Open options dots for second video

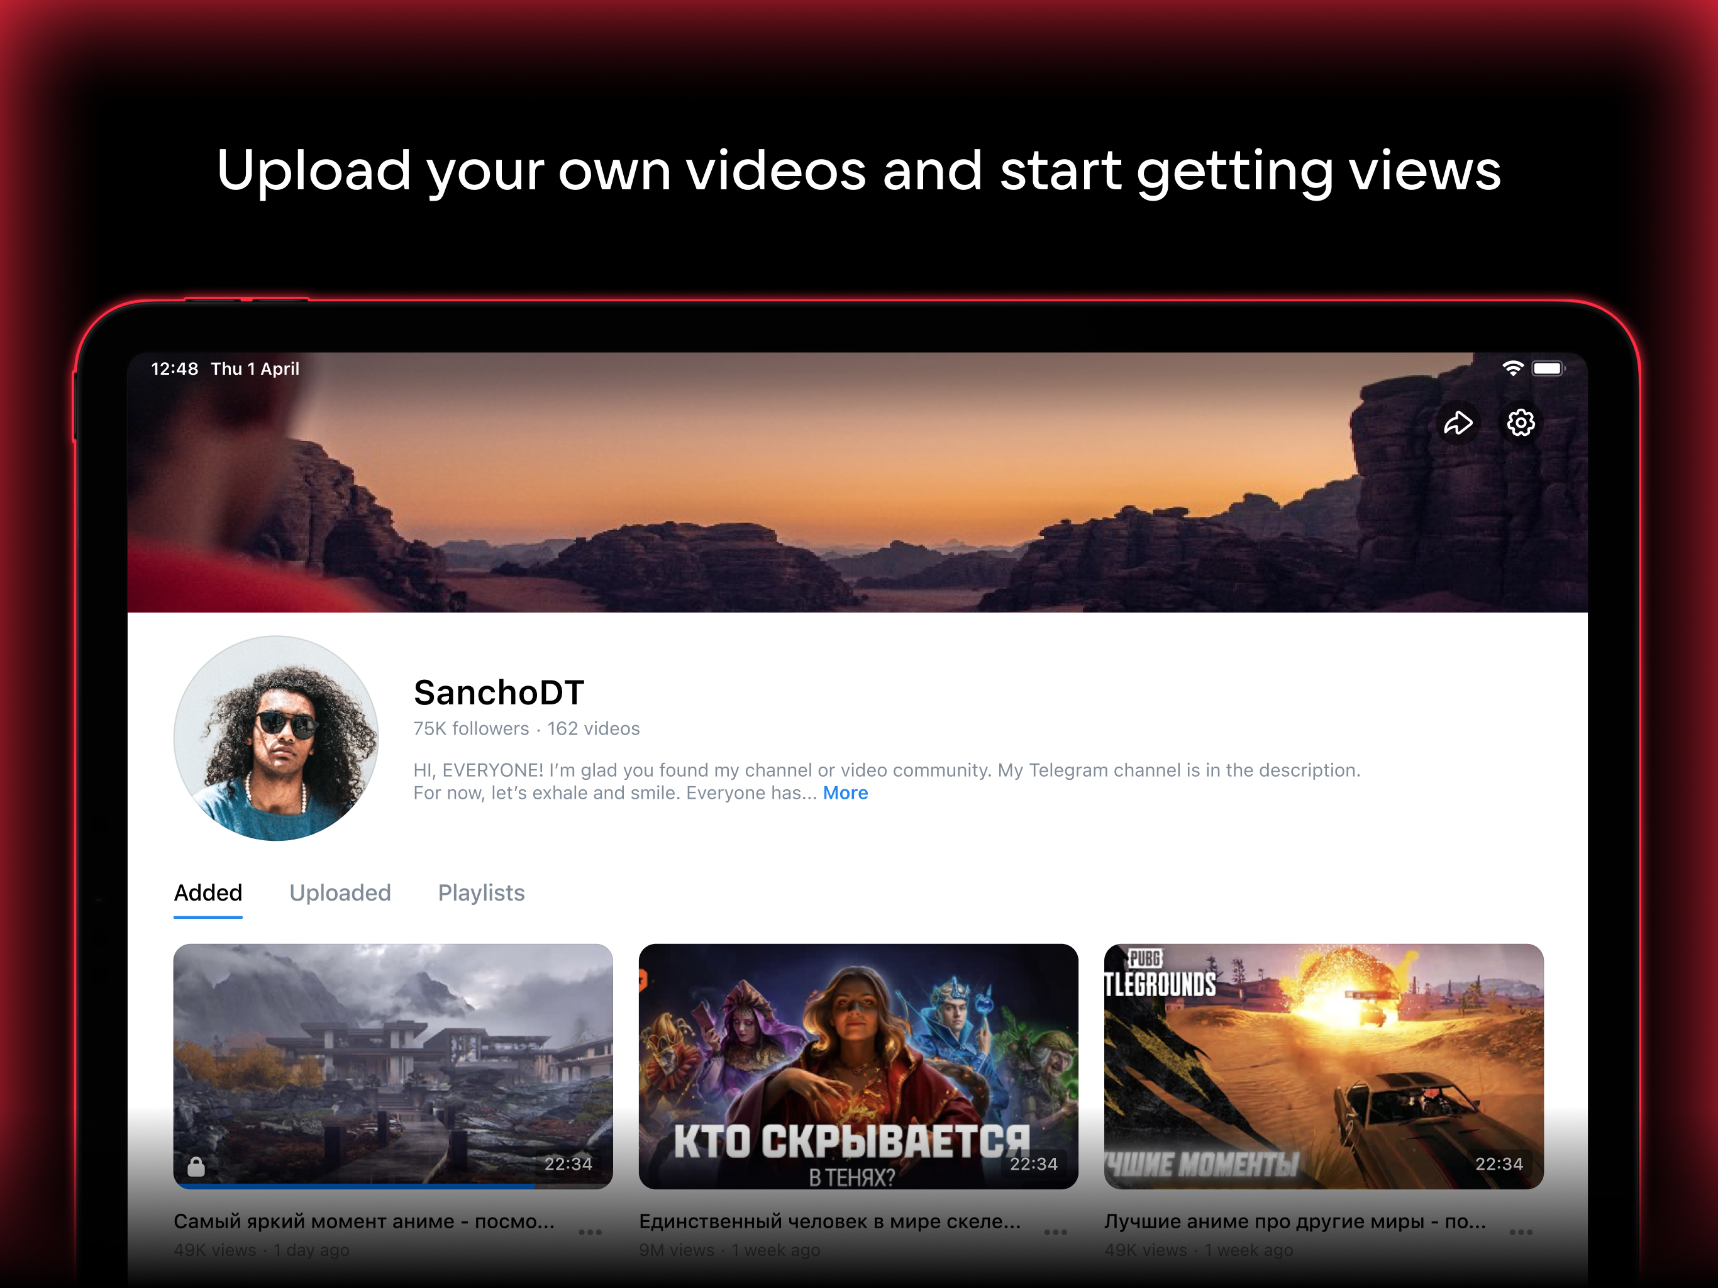pos(1055,1232)
